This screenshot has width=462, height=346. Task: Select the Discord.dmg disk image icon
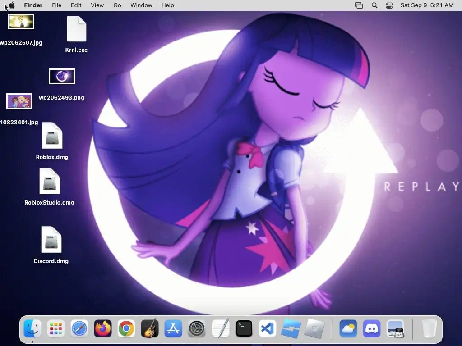[x=51, y=240]
